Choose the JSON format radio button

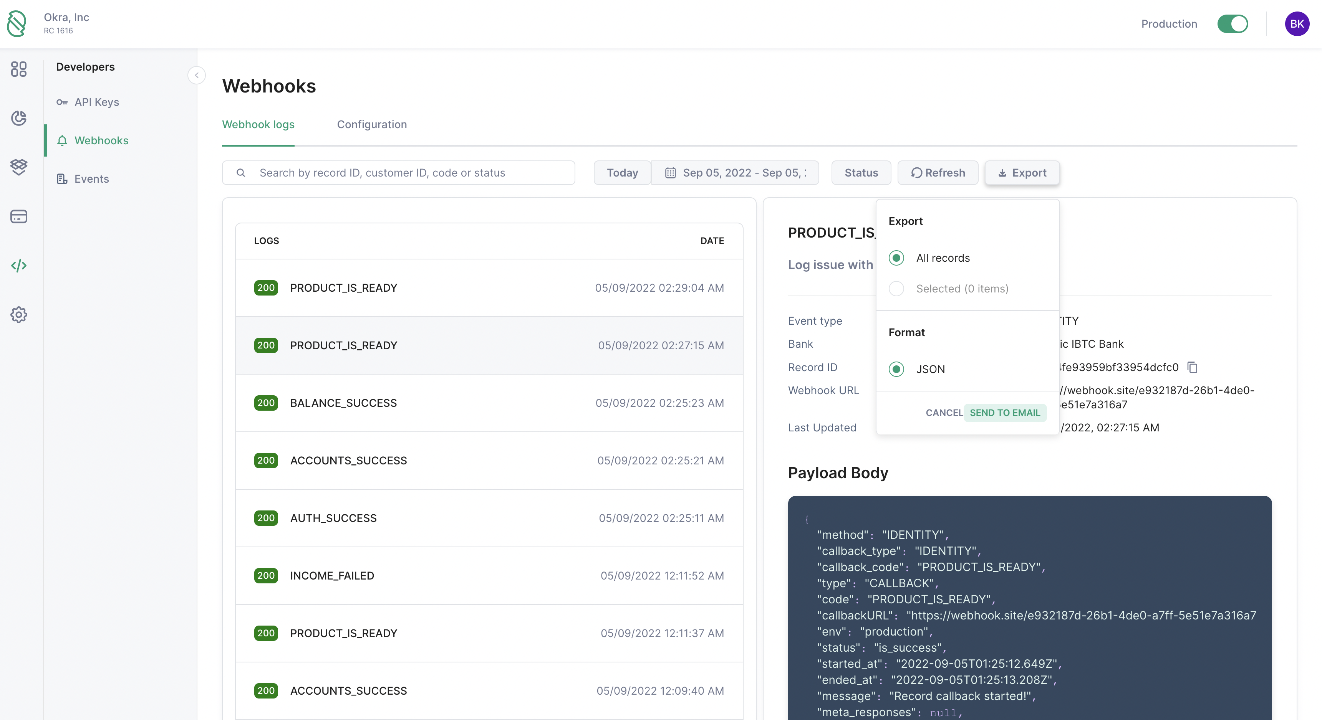tap(896, 369)
